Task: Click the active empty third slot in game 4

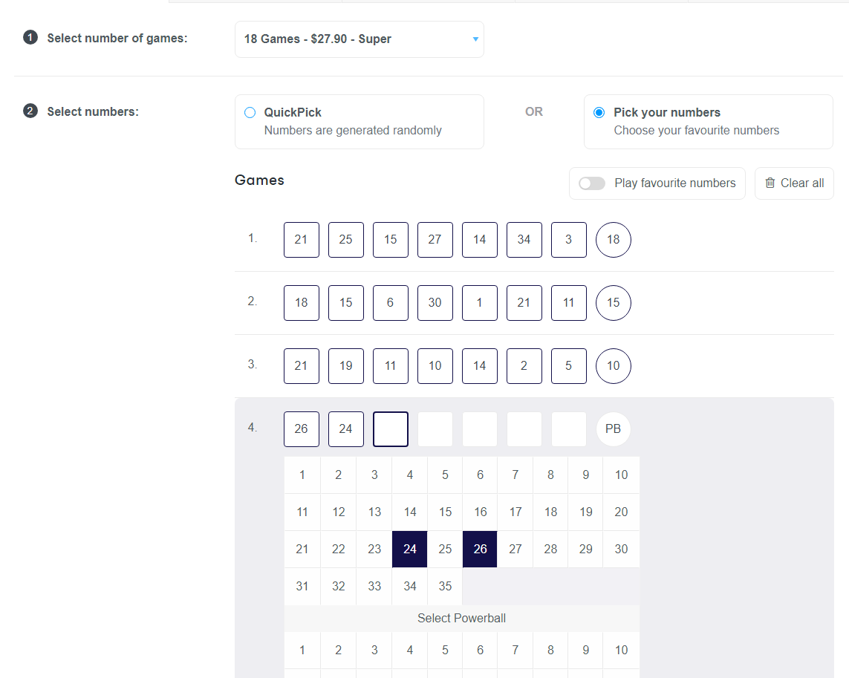Action: (391, 429)
